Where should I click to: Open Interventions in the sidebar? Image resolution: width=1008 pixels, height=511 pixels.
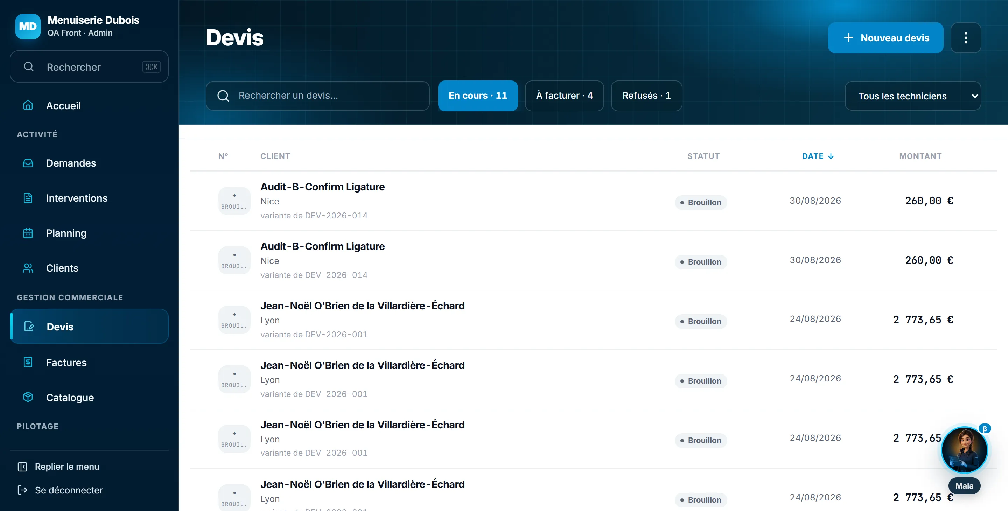point(89,198)
